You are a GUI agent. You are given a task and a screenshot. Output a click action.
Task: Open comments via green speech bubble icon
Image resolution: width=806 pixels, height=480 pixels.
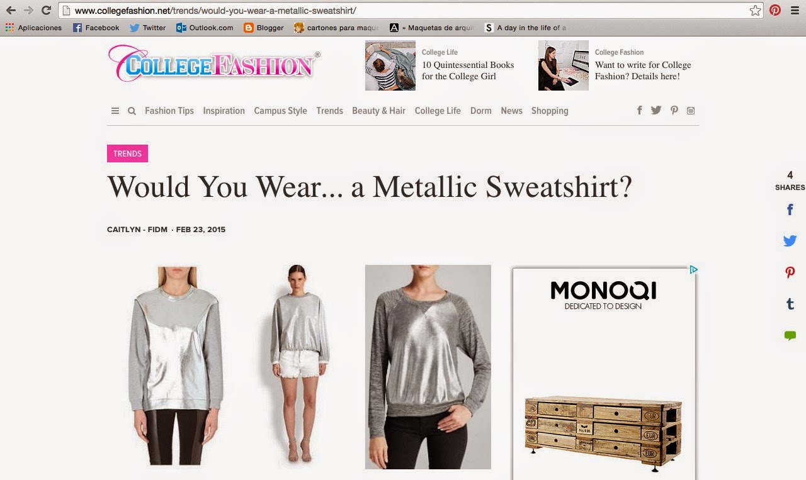click(x=790, y=336)
